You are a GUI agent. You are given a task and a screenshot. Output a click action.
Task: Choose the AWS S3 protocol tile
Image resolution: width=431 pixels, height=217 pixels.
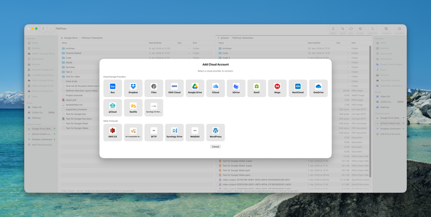click(113, 132)
